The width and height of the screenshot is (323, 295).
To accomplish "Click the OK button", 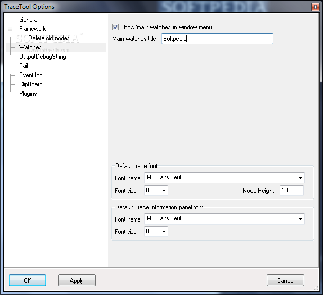I will click(27, 281).
